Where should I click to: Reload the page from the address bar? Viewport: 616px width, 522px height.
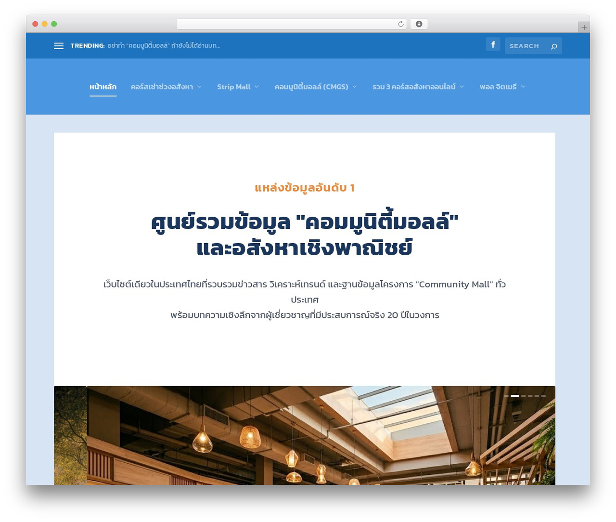[400, 24]
